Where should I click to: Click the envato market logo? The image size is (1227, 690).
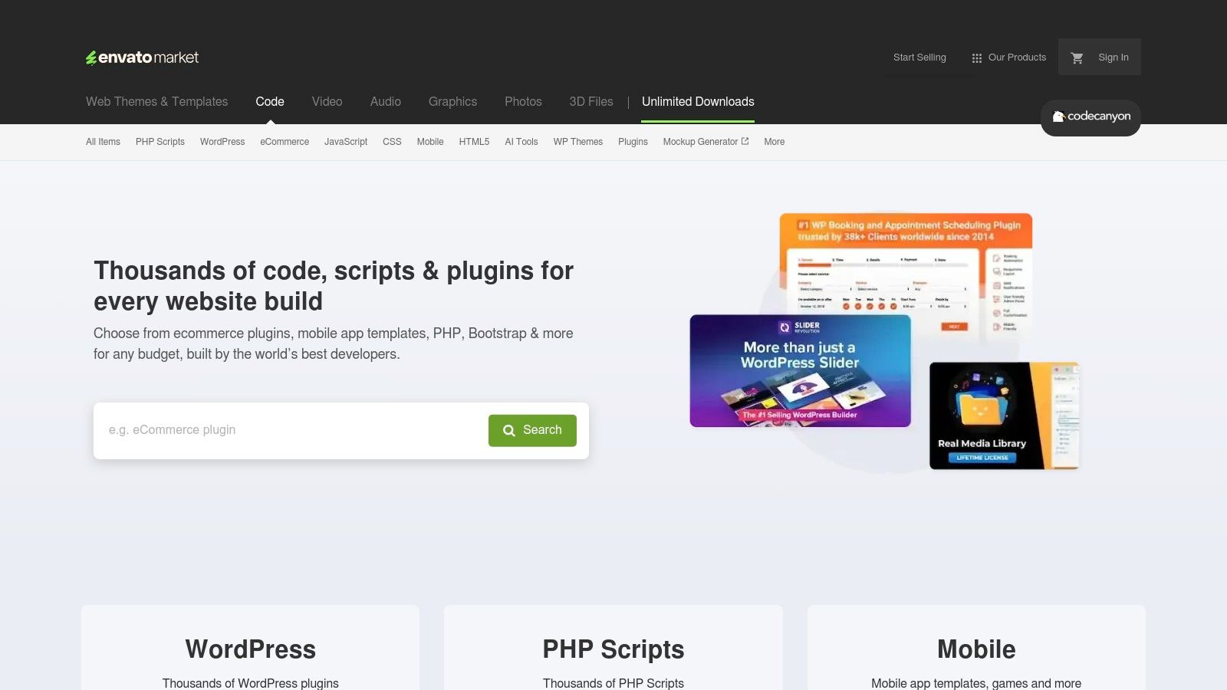(x=142, y=57)
